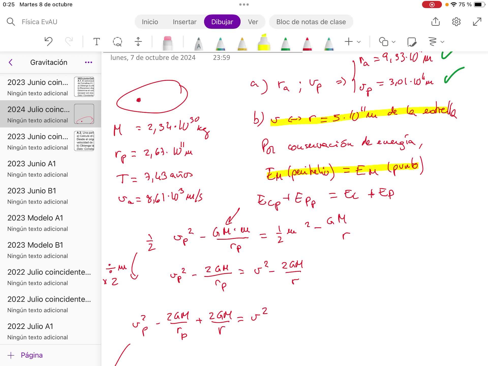Open the ink style dropdown chevron
Viewport: 488px width, 366px height.
click(442, 42)
